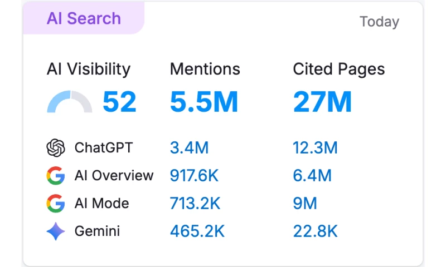
Task: Click the ChatGPT logo icon
Action: click(56, 148)
